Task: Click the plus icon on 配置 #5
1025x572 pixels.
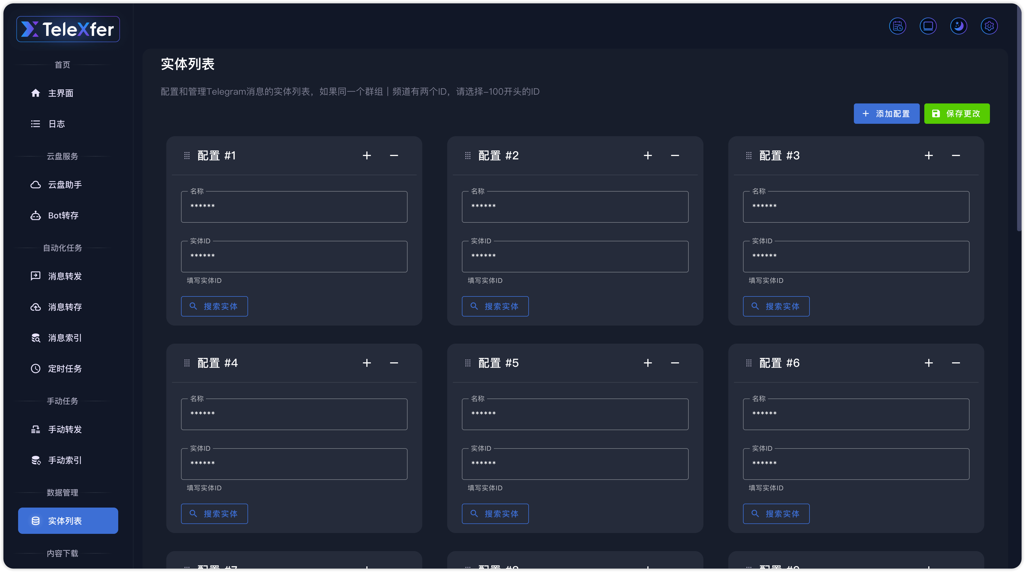Action: tap(647, 363)
